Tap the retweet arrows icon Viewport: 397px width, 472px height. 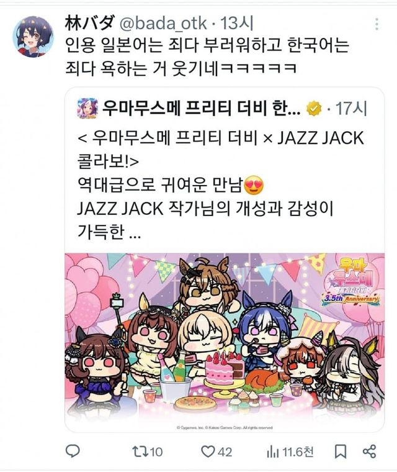point(140,452)
